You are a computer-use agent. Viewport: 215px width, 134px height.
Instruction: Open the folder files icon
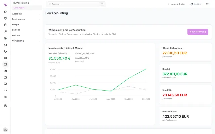(5, 77)
